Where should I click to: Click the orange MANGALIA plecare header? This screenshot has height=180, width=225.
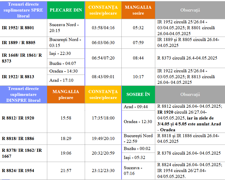(x=66, y=94)
